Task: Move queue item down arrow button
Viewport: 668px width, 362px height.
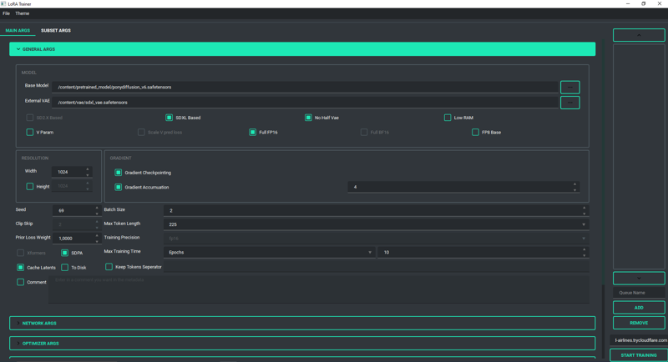Action: [x=639, y=279]
